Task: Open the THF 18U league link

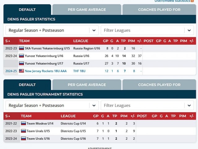Action: (79, 71)
